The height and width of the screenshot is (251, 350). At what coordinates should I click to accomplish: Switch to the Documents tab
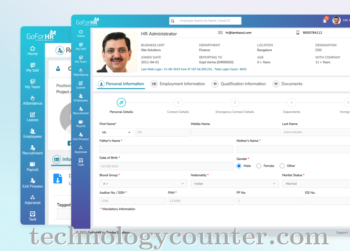(x=287, y=84)
